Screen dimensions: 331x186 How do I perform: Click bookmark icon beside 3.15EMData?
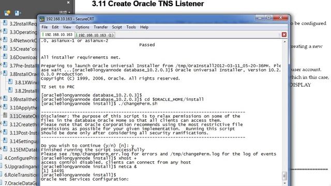pos(5,149)
